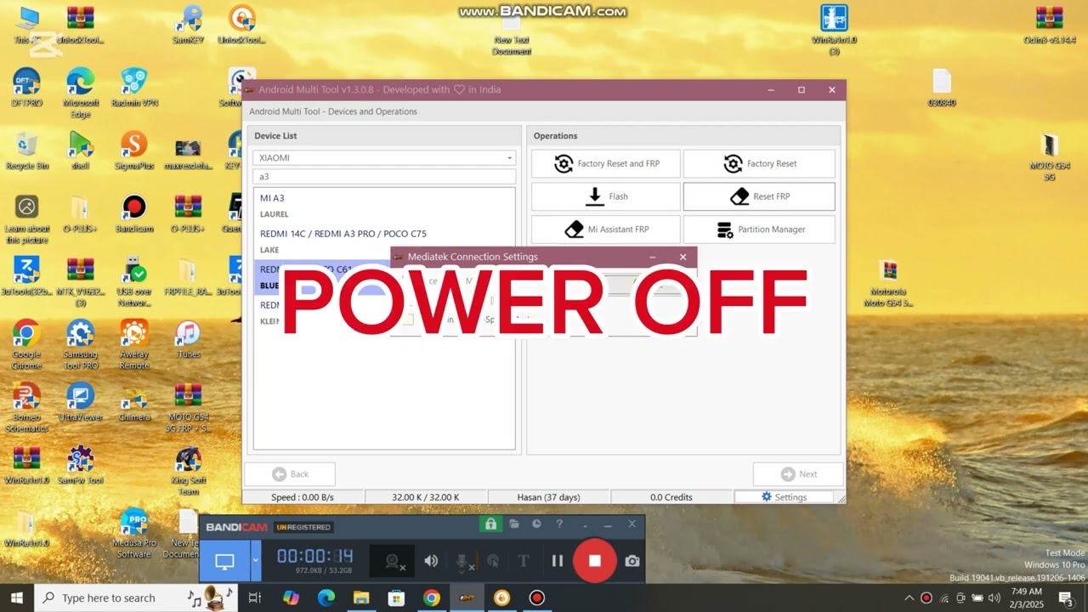Image resolution: width=1088 pixels, height=612 pixels.
Task: Open Recycle Bin desktop icon
Action: pos(26,151)
